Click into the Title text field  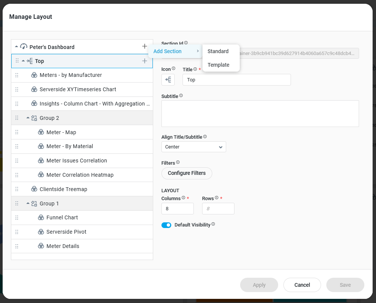(x=236, y=80)
